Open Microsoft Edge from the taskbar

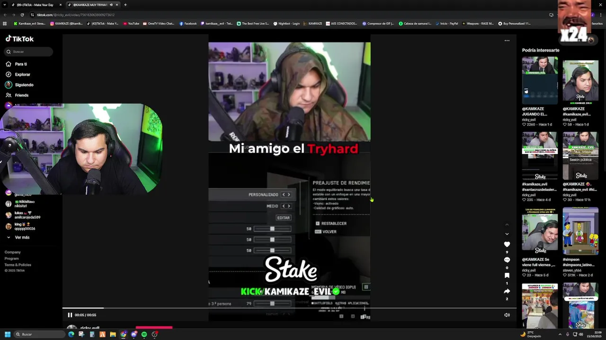[x=71, y=334]
